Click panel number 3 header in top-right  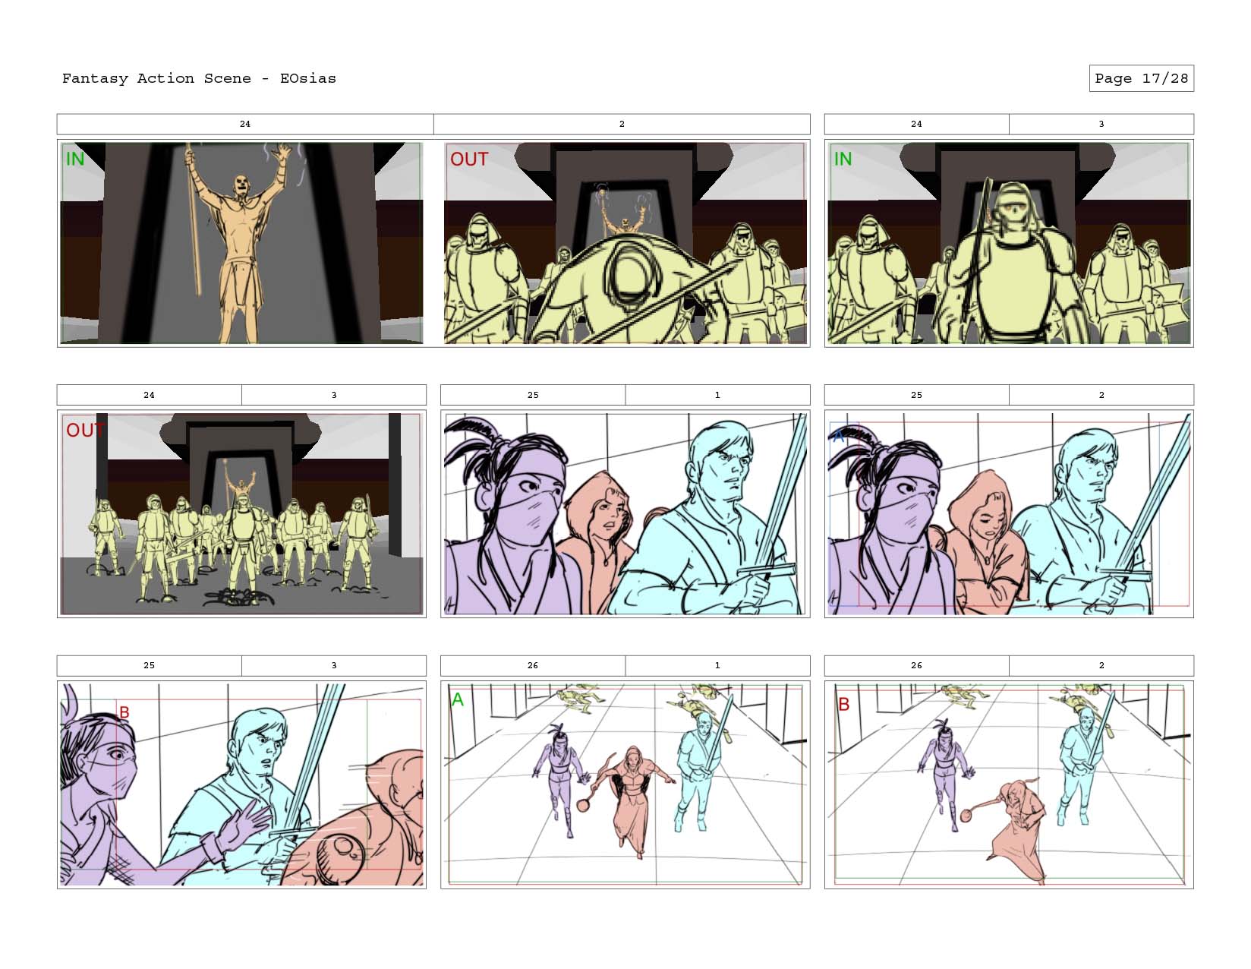click(x=1101, y=124)
